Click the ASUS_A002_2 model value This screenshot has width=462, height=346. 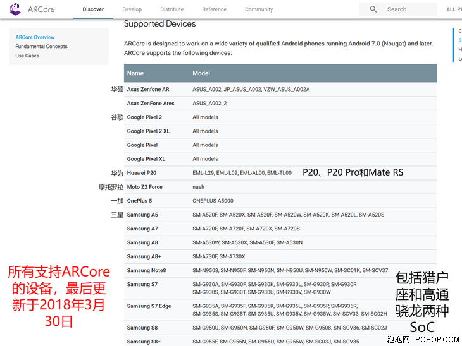coord(209,103)
